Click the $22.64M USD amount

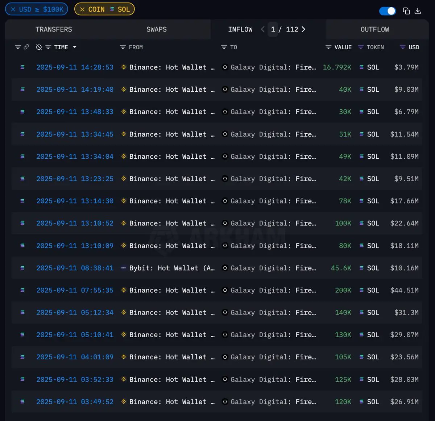pos(404,223)
